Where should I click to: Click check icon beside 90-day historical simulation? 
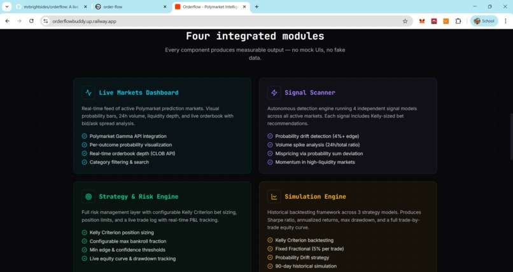click(270, 266)
